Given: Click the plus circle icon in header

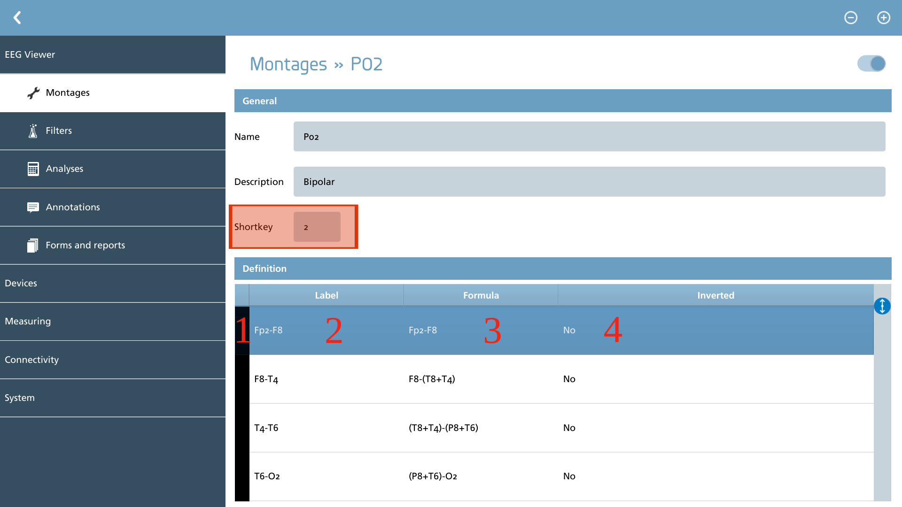Looking at the screenshot, I should point(884,18).
